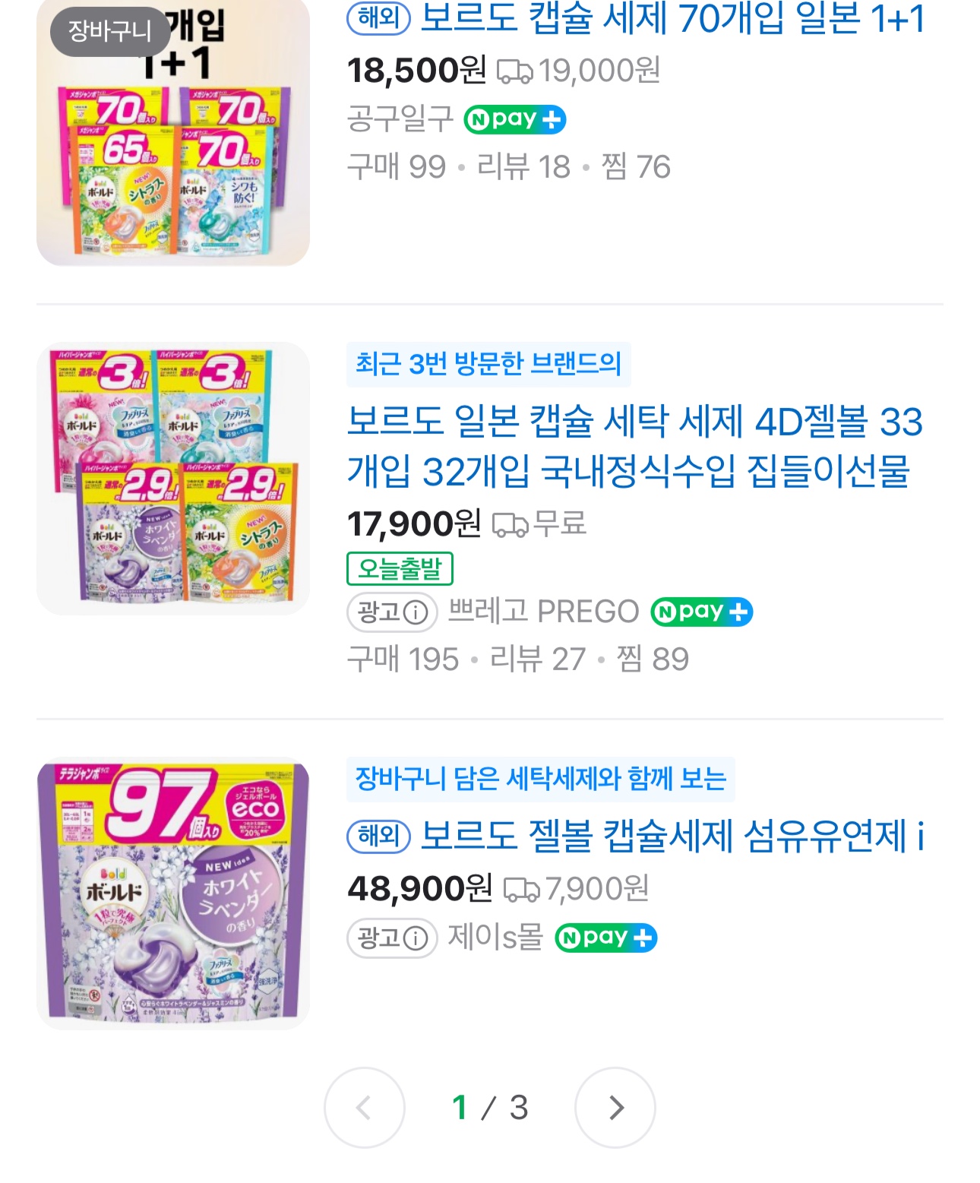This screenshot has width=980, height=1183.
Task: View the 3배 보르도 four-pack thumbnail
Action: click(173, 478)
